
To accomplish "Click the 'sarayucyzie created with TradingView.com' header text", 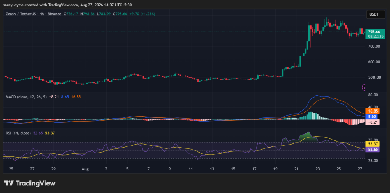I will click(x=40, y=5).
